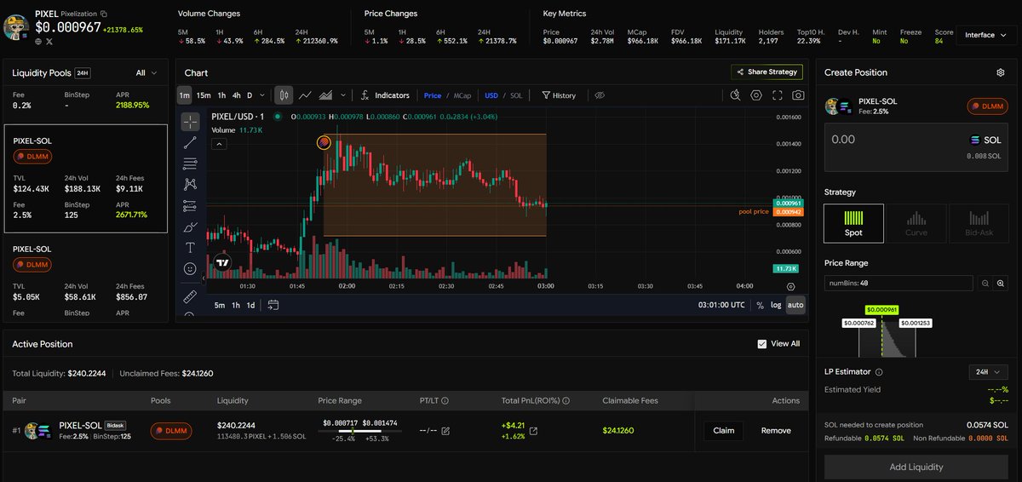Select the trend line drawing tool

(x=190, y=142)
